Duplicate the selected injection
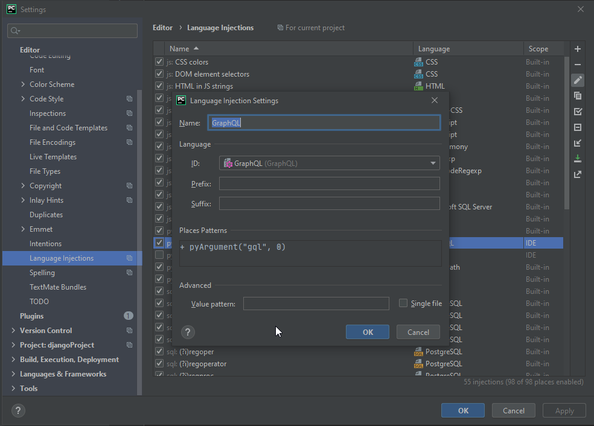The height and width of the screenshot is (426, 594). click(x=578, y=95)
